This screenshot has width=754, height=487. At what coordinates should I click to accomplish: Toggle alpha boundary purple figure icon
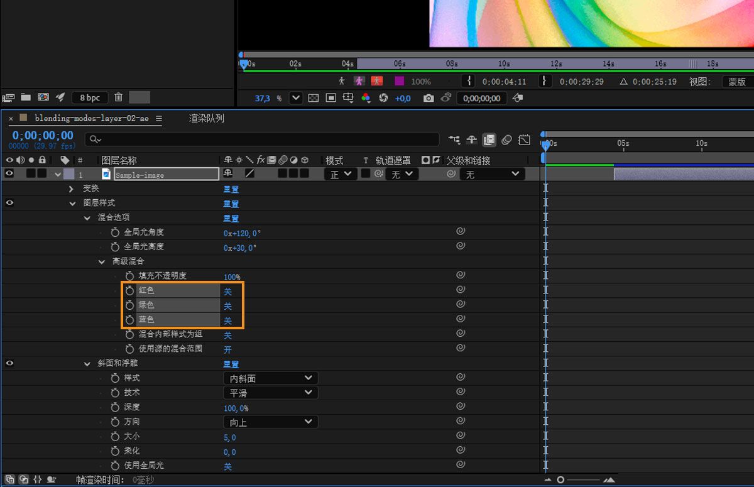point(359,81)
